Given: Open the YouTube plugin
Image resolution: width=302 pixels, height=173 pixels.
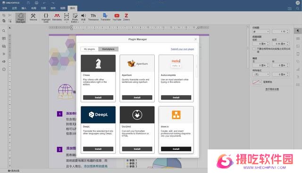Looking at the screenshot, I should coord(117,17).
